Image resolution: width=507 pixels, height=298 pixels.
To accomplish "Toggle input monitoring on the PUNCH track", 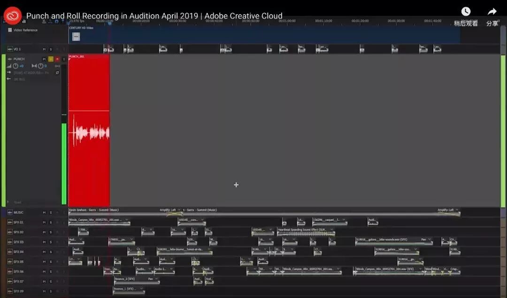I will pos(64,59).
